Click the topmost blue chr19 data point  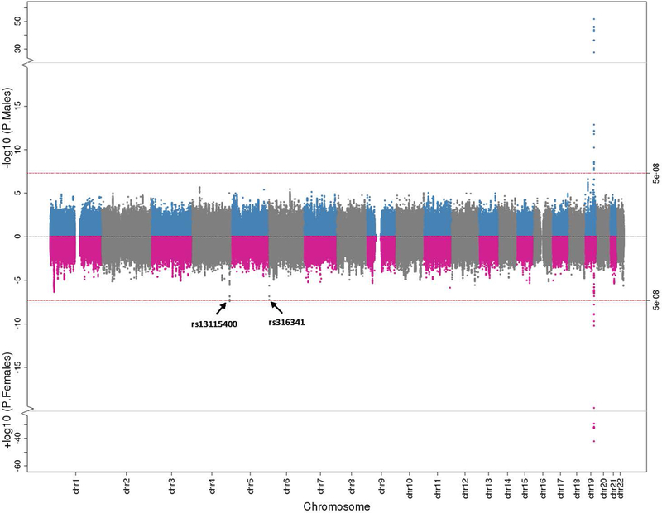click(x=593, y=19)
